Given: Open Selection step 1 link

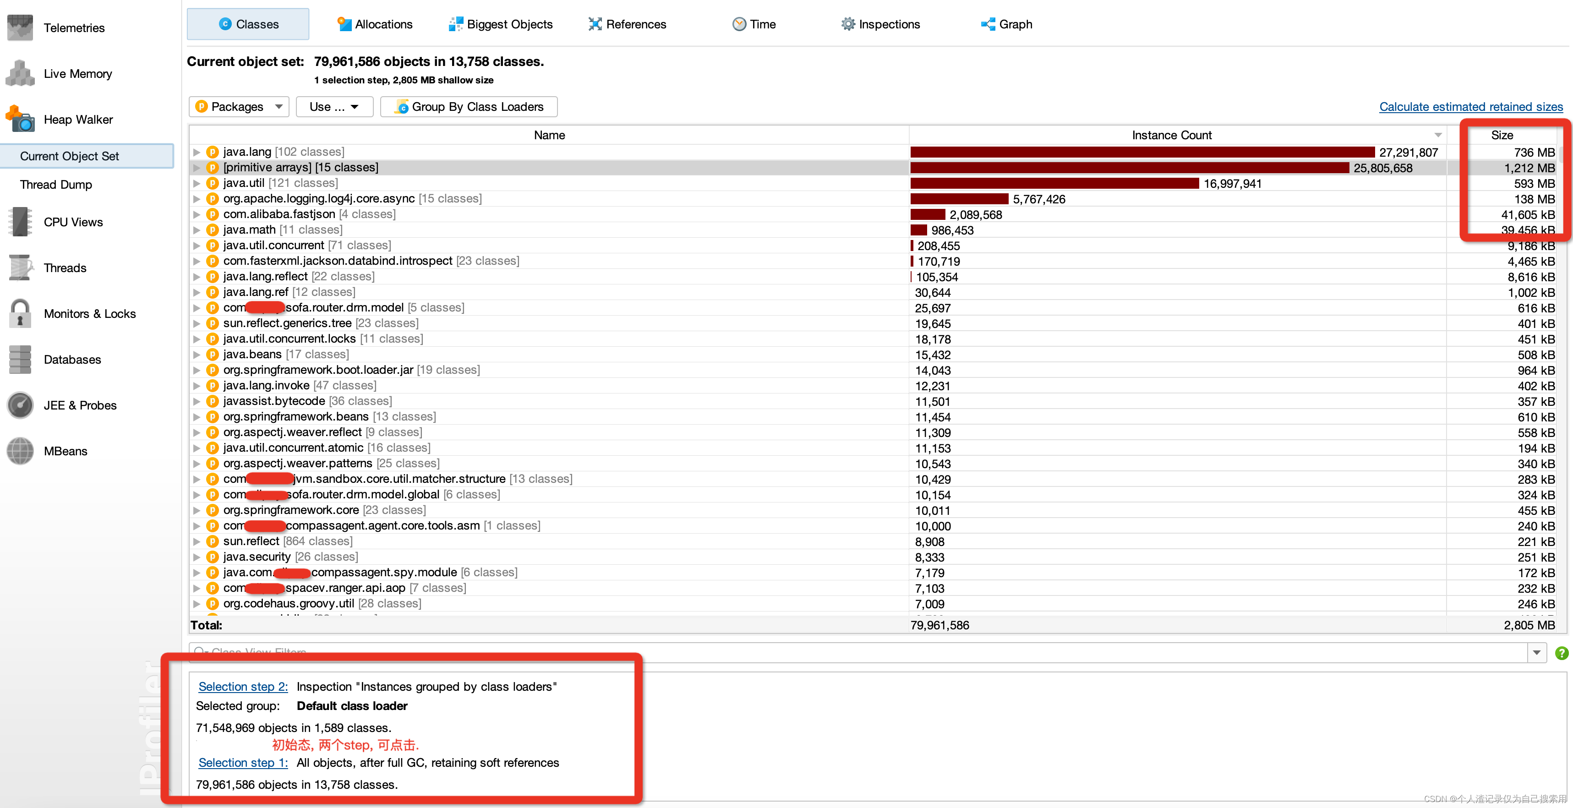Looking at the screenshot, I should [x=242, y=762].
